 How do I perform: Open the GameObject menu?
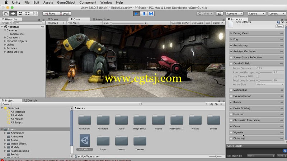(x=66, y=3)
